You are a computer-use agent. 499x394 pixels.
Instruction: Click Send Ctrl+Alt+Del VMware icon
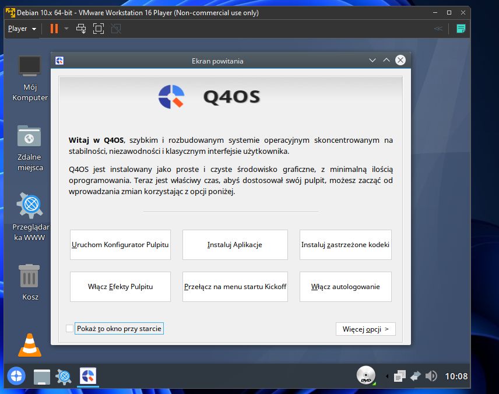pyautogui.click(x=81, y=29)
